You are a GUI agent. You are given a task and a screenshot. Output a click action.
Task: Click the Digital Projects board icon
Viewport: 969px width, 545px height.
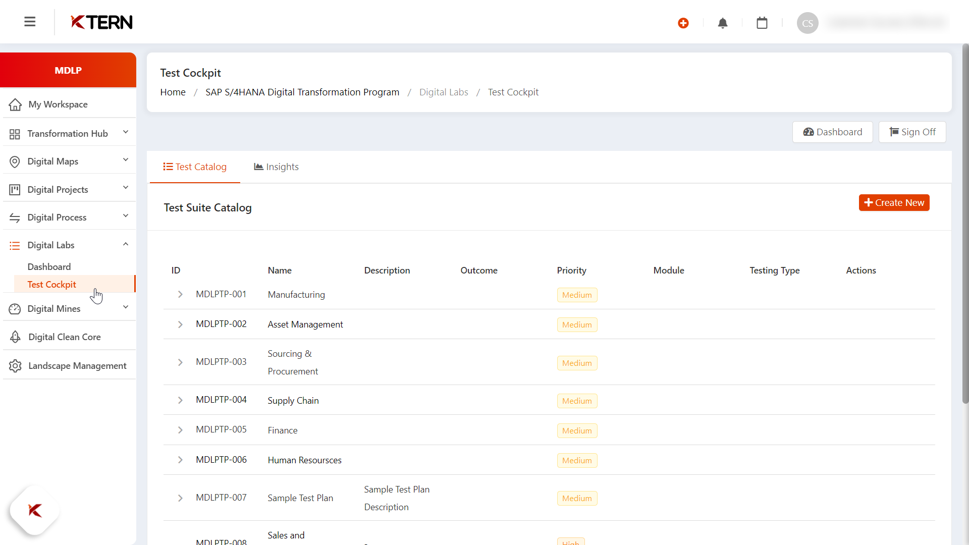pos(15,190)
